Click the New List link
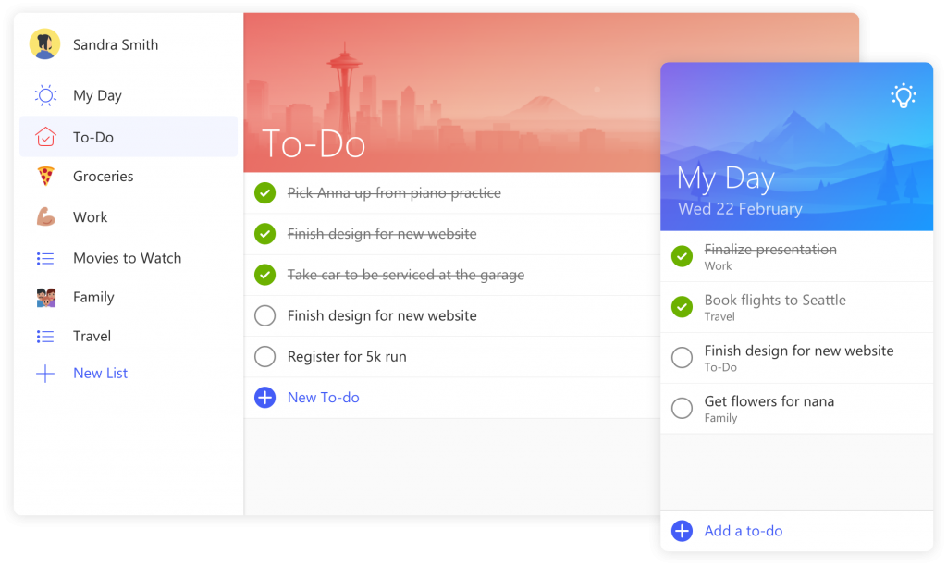Image resolution: width=947 pixels, height=566 pixels. coord(101,374)
